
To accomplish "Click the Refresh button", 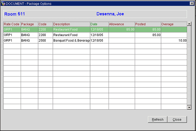I will point(157,119).
